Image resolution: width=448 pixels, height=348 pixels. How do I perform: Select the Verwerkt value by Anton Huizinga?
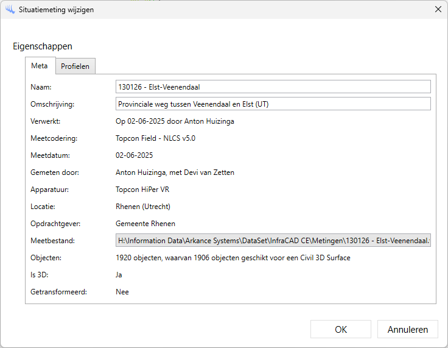point(175,121)
